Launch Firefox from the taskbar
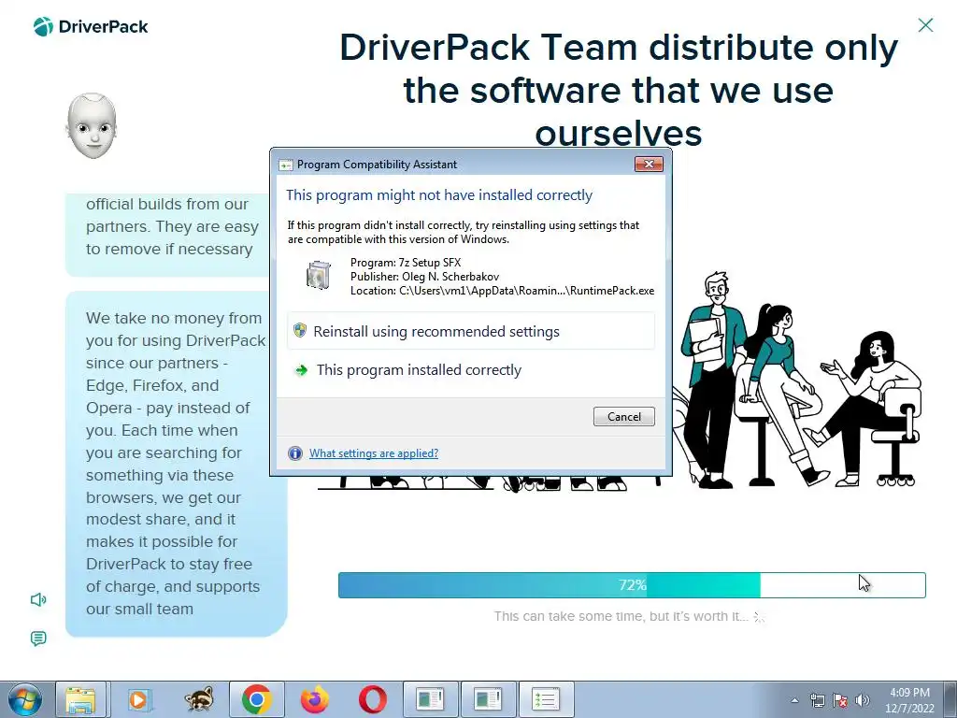957x718 pixels. point(315,699)
